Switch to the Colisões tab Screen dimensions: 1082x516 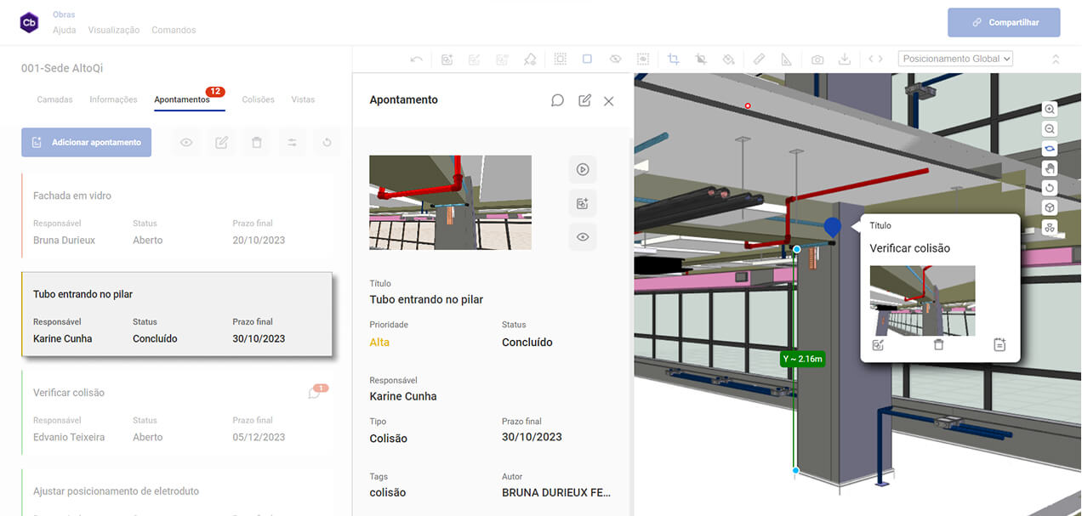tap(258, 99)
